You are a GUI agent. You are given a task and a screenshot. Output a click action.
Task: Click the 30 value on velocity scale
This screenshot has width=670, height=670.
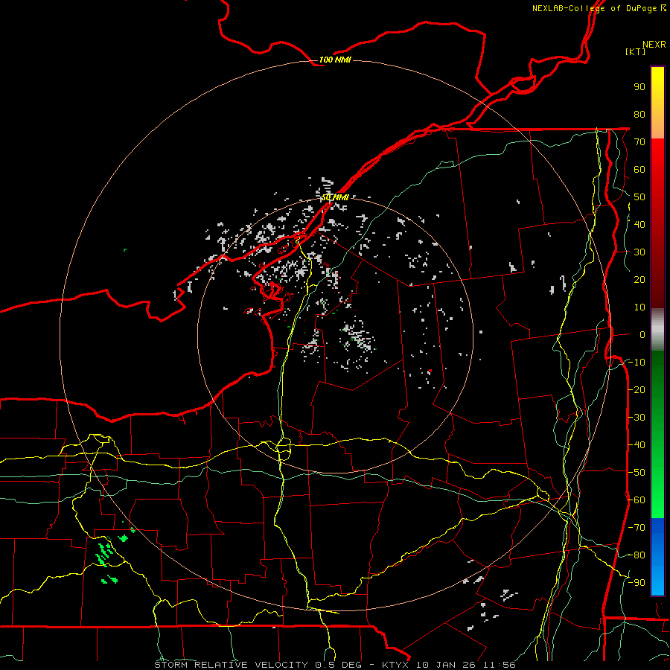coord(639,252)
